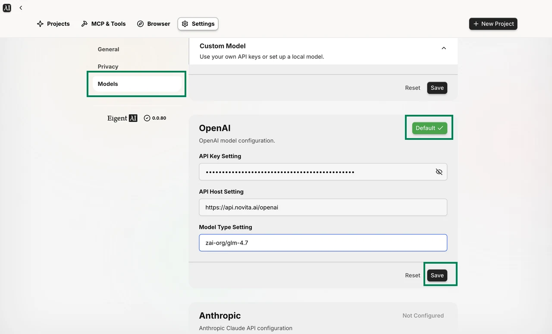The height and width of the screenshot is (334, 552).
Task: Open the Projects tab
Action: point(53,24)
